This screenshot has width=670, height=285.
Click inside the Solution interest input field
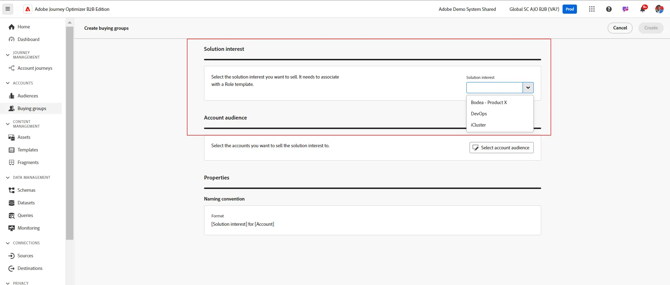pos(494,88)
